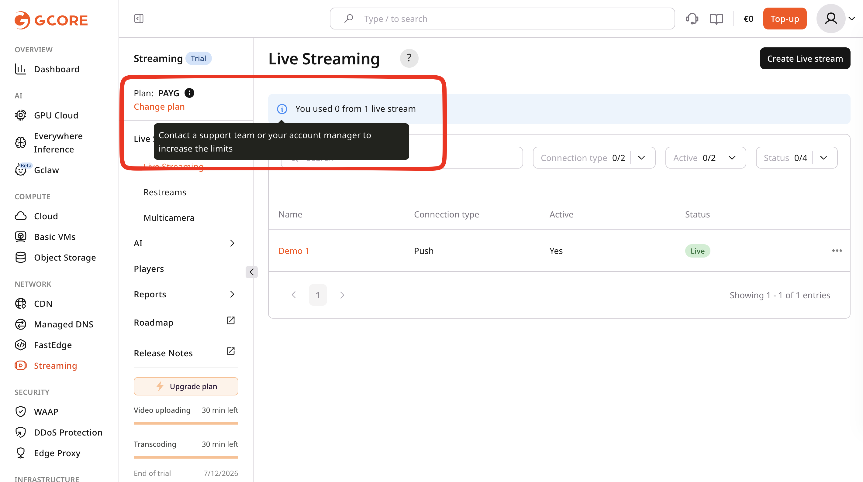The width and height of the screenshot is (863, 482).
Task: Open Cloud in the sidebar
Action: [46, 216]
